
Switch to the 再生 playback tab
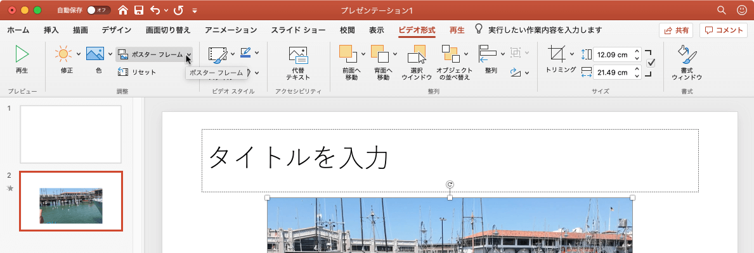[x=457, y=30]
